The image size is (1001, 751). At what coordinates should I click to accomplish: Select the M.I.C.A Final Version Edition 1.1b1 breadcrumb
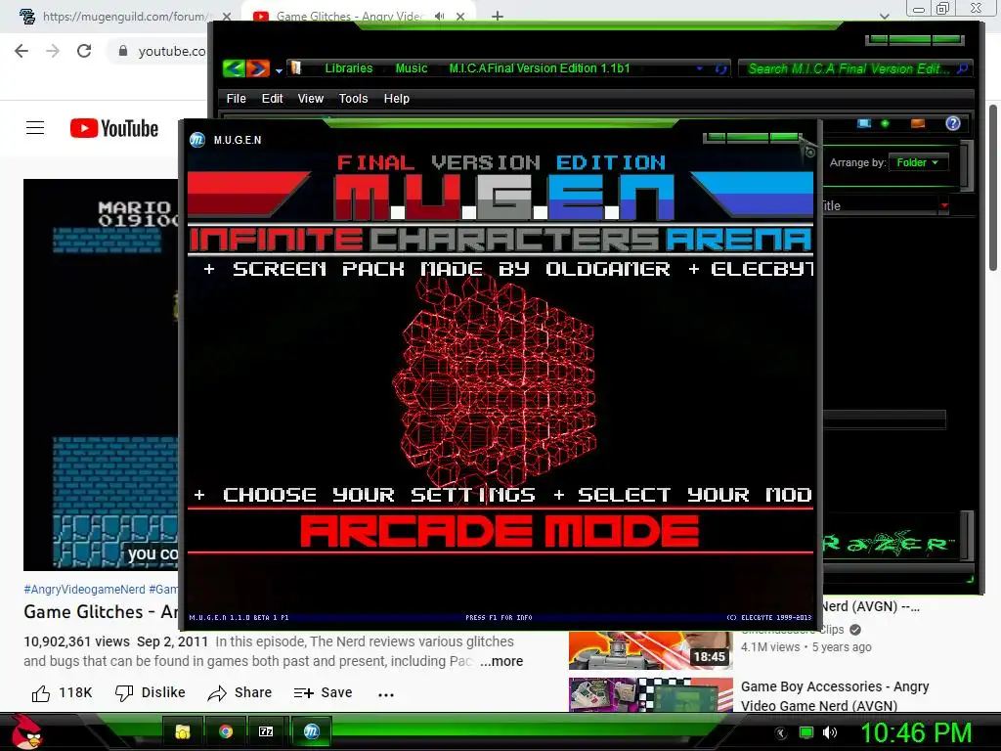coord(540,68)
